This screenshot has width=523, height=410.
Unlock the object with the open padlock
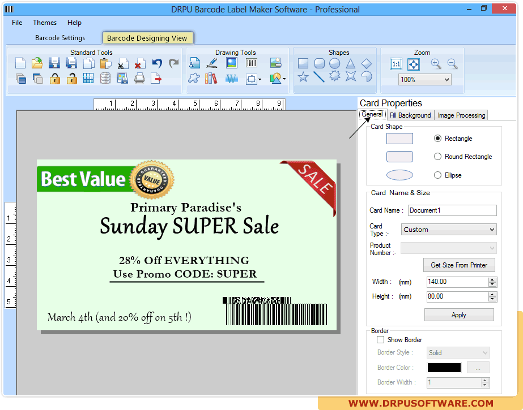(72, 79)
